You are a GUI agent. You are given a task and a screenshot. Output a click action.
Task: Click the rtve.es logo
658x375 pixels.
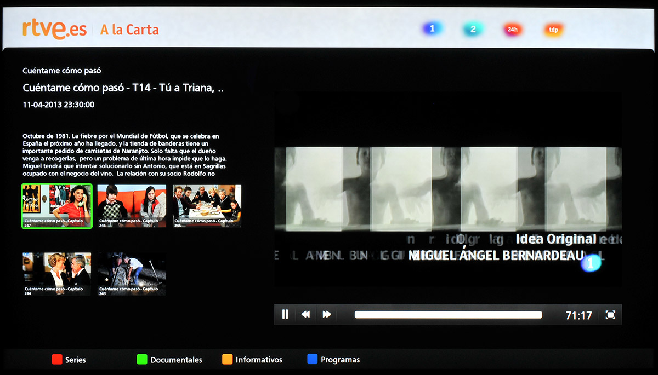54,29
